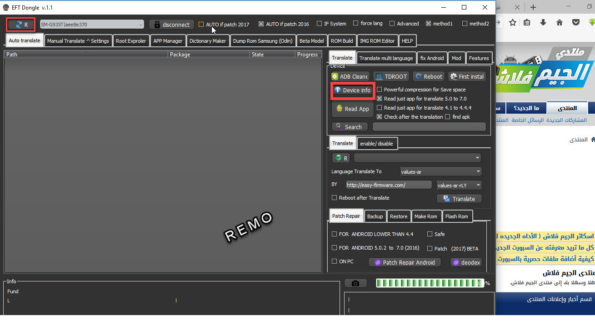The height and width of the screenshot is (331, 595).
Task: Click the green progress bar
Action: point(430,283)
